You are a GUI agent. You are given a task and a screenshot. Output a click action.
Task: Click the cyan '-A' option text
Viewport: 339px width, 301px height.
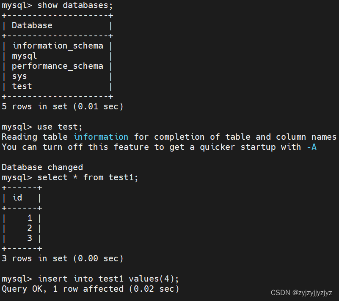312,147
